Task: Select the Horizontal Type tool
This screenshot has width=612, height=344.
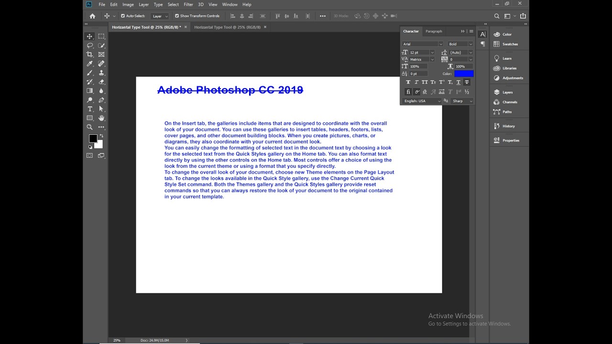Action: [89, 109]
